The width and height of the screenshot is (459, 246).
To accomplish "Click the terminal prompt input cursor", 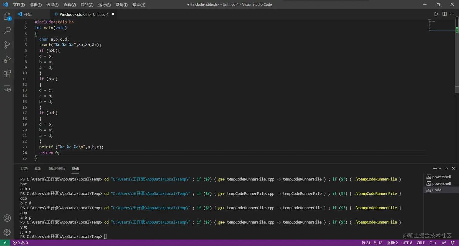I will [x=105, y=237].
